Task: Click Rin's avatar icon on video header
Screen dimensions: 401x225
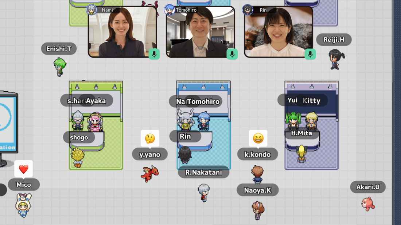Action: (247, 10)
